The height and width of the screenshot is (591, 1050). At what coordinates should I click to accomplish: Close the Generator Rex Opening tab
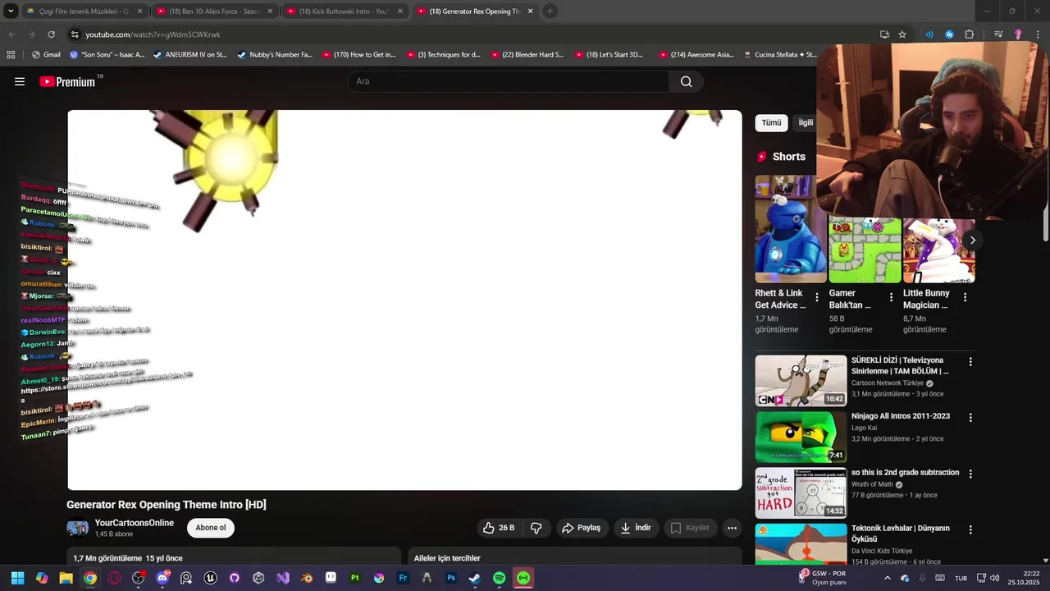point(530,11)
